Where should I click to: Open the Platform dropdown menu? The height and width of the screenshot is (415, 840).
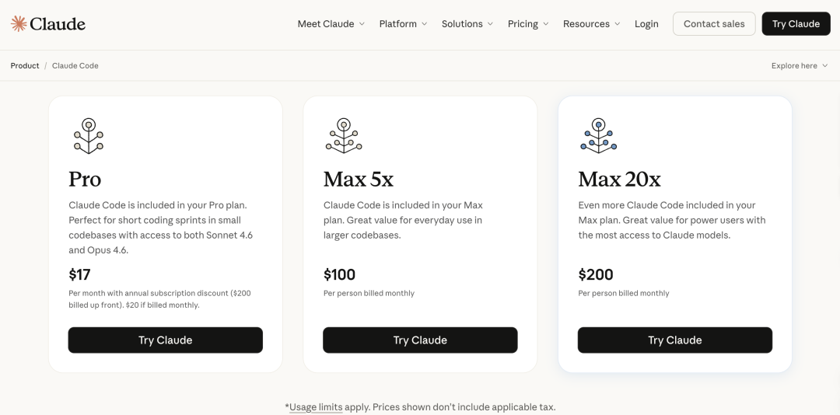(x=403, y=24)
